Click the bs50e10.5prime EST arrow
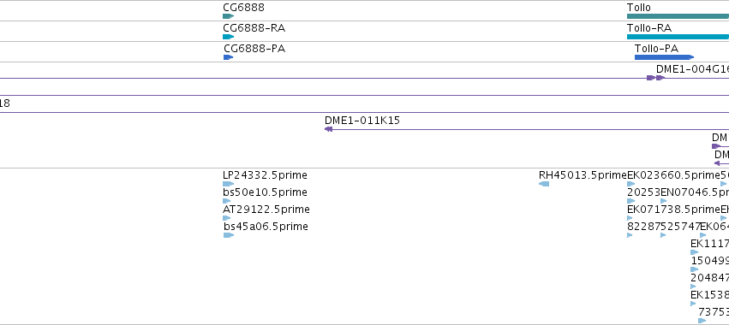729x325 pixels. (x=226, y=201)
